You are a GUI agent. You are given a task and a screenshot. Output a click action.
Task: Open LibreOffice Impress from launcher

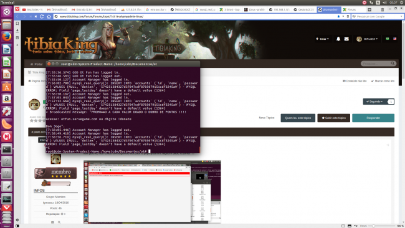[7, 74]
